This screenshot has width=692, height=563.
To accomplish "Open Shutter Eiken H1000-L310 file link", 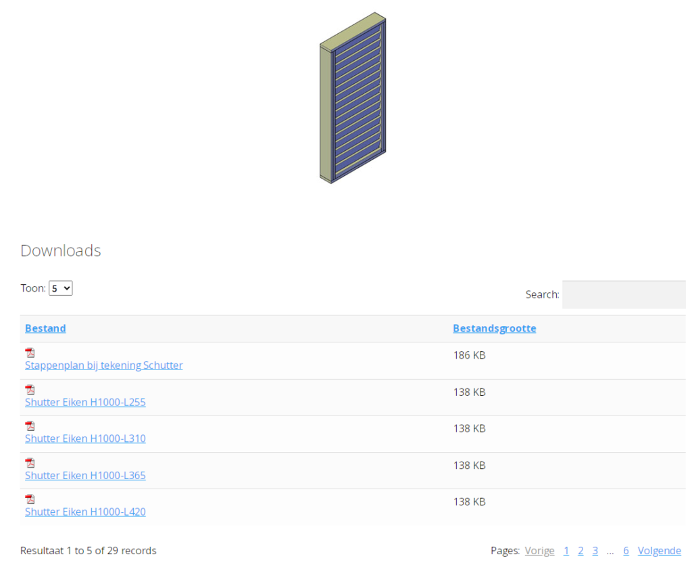I will pos(85,438).
